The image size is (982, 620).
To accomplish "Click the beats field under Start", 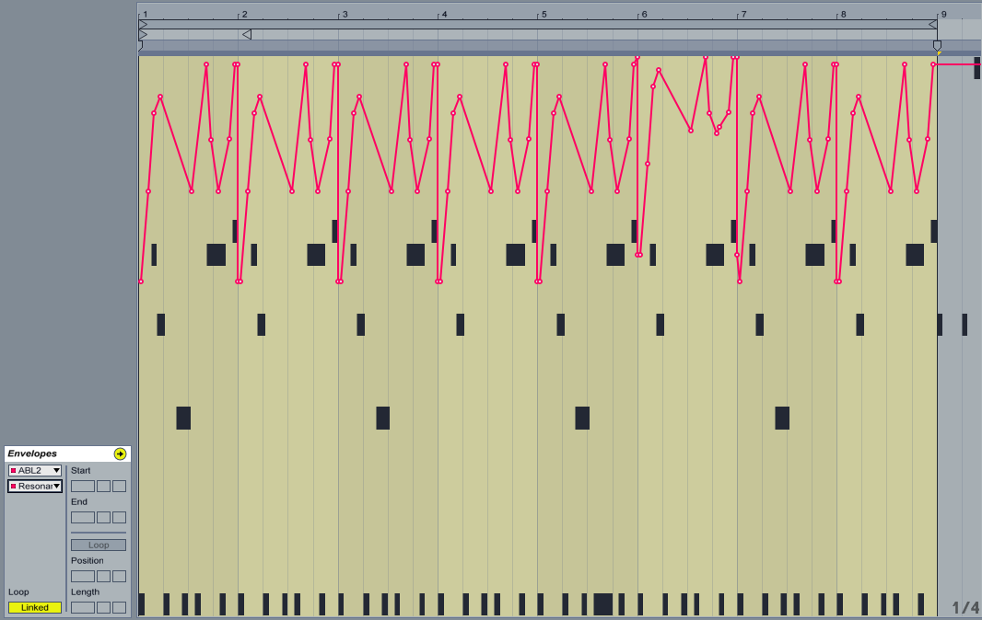I will (x=103, y=486).
